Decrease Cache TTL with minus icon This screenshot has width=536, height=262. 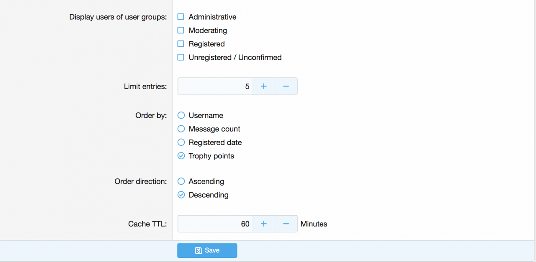click(x=286, y=224)
